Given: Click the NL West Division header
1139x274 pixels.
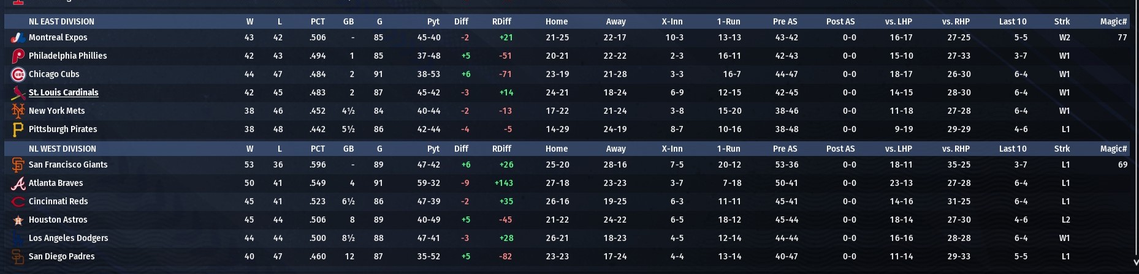Looking at the screenshot, I should pyautogui.click(x=62, y=149).
